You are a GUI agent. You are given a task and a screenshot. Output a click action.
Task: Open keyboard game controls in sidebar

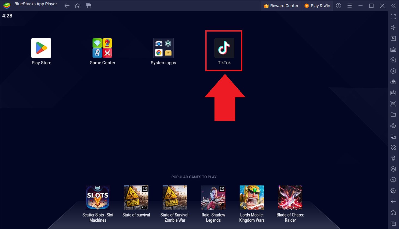point(393,49)
